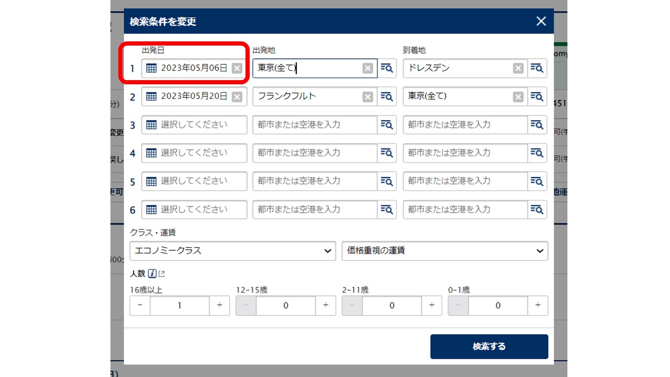
Task: Open calendar icon in row 5
Action: coord(151,181)
